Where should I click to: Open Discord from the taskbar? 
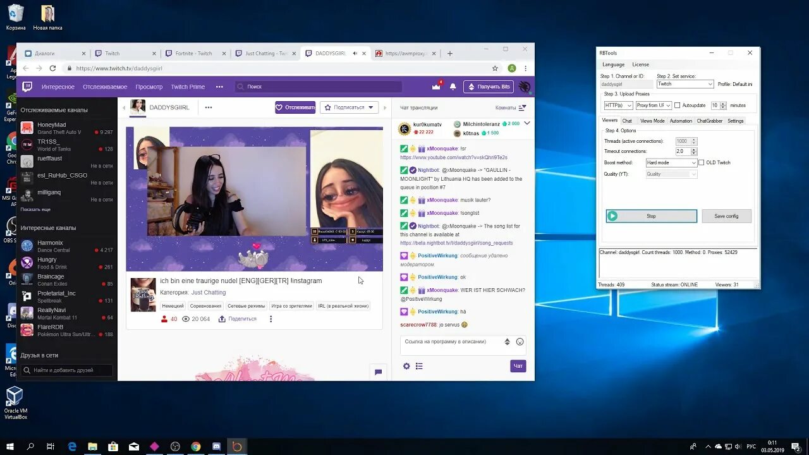point(217,446)
